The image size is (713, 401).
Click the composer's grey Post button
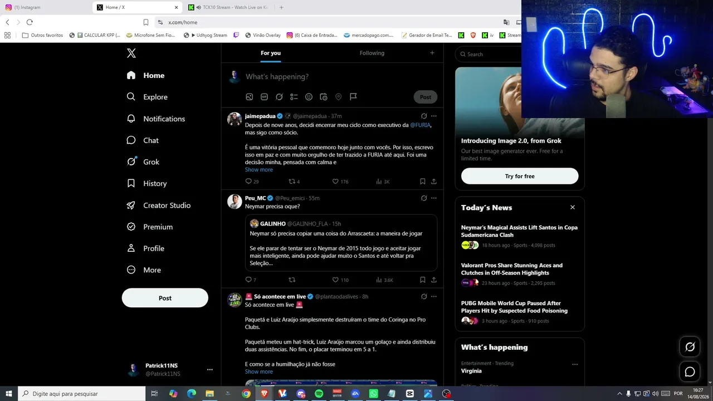[426, 97]
